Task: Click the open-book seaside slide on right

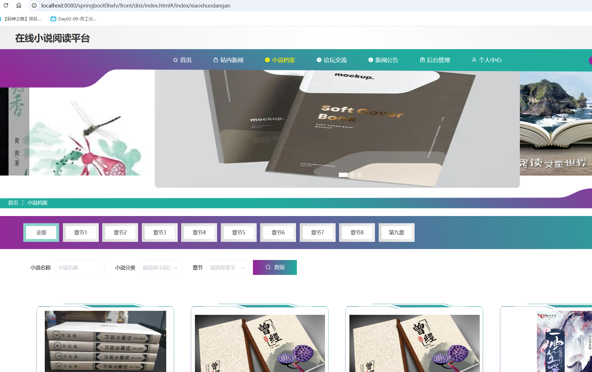Action: (x=556, y=124)
